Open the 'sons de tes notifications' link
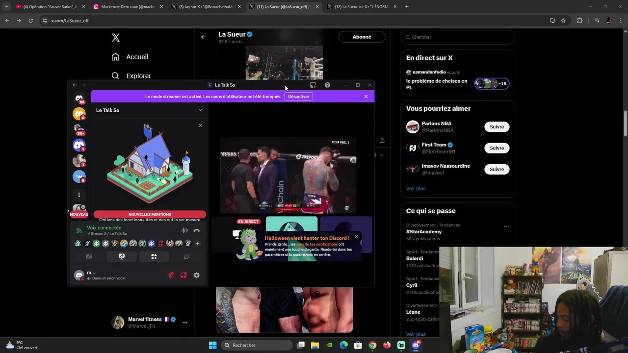This screenshot has height=353, width=628. pyautogui.click(x=317, y=244)
